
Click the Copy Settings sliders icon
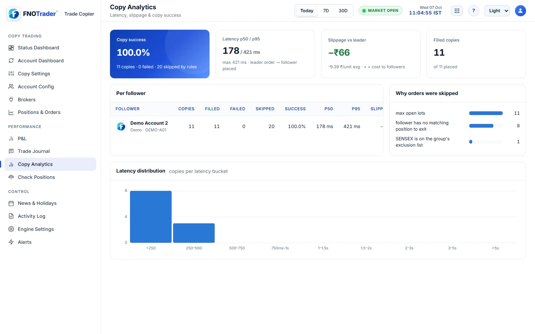pyautogui.click(x=11, y=73)
